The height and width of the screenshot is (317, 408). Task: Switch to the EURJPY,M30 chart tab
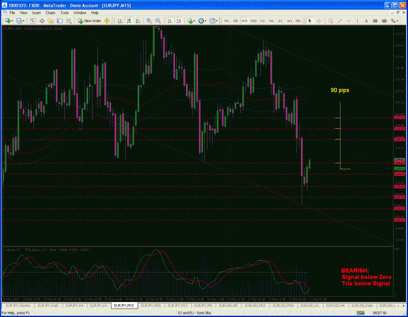tap(151, 305)
